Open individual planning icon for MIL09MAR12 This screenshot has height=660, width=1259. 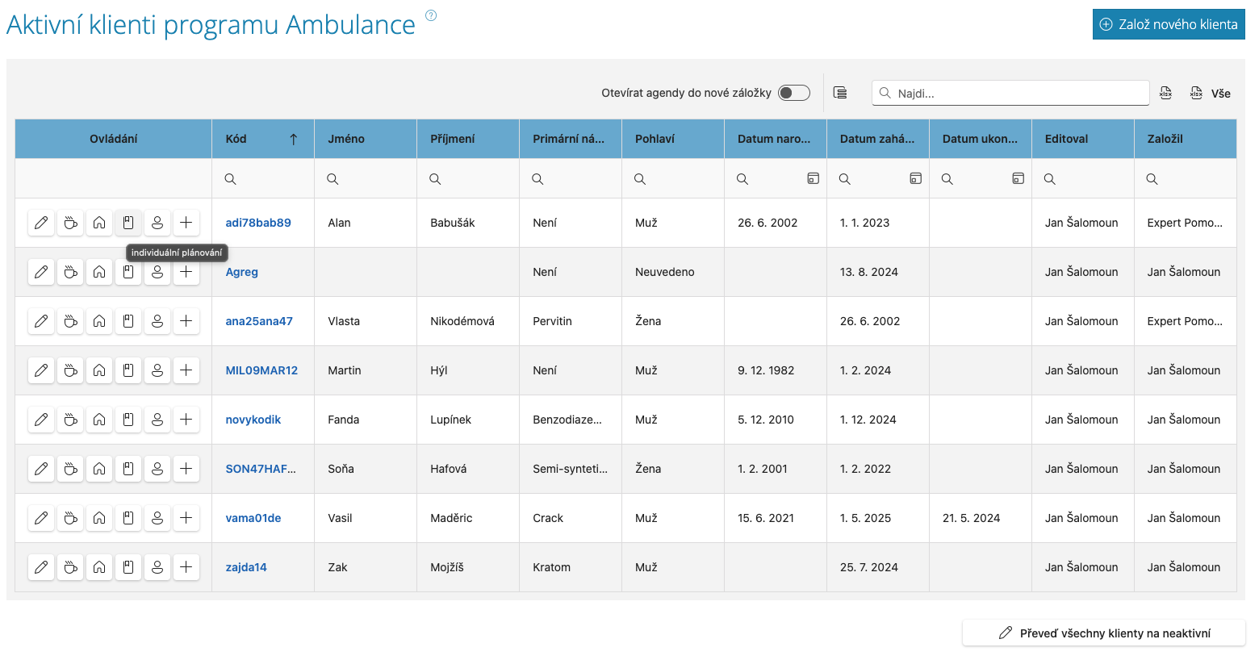tap(128, 370)
